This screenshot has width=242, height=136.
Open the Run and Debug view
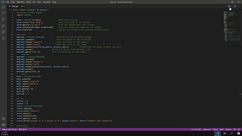click(x=3, y=26)
